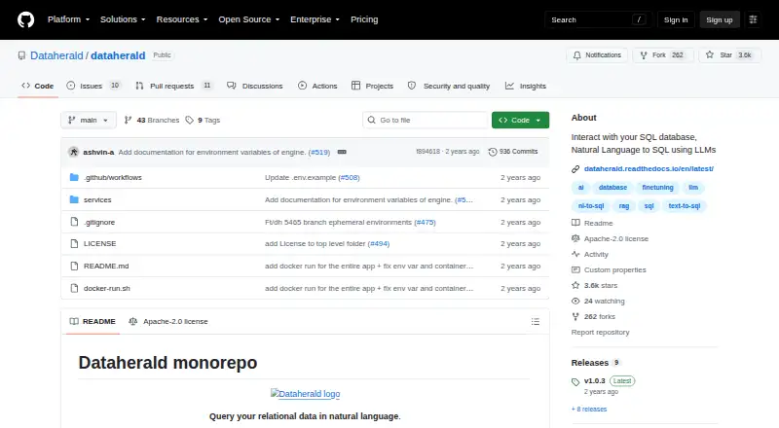Open the docker-run.sh file name
Viewport: 779px width, 428px height.
click(107, 288)
